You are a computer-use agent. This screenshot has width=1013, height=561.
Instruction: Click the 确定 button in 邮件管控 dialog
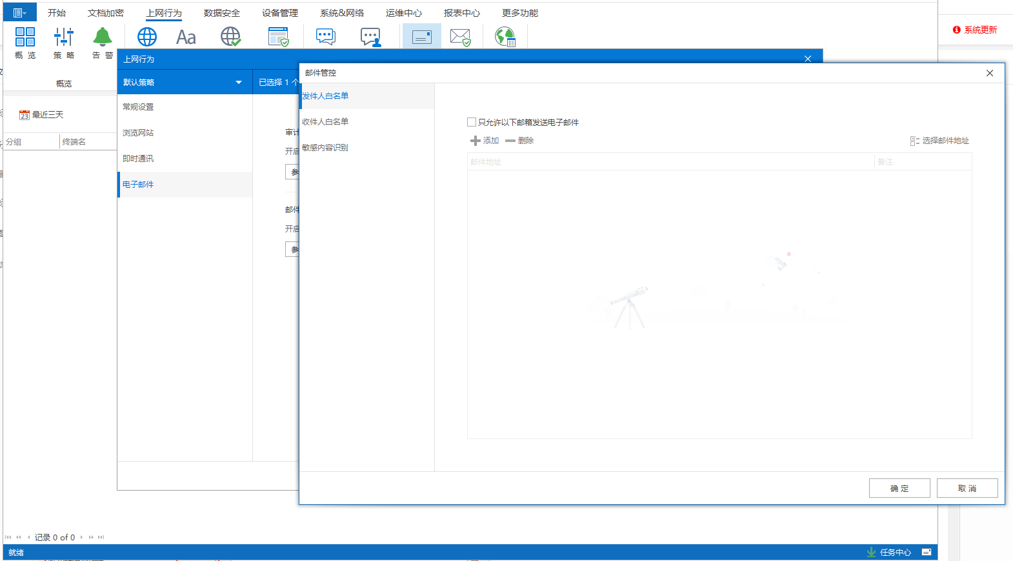899,488
